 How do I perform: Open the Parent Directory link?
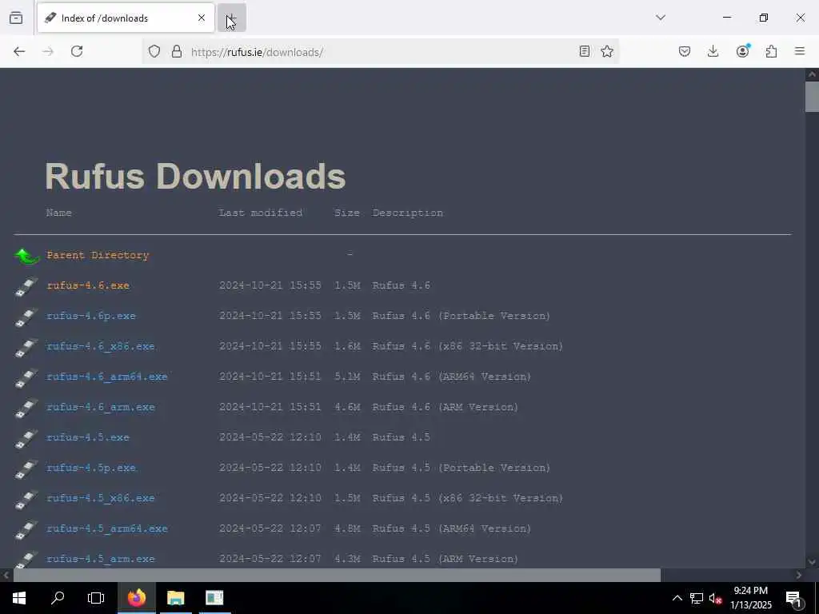[x=98, y=255]
